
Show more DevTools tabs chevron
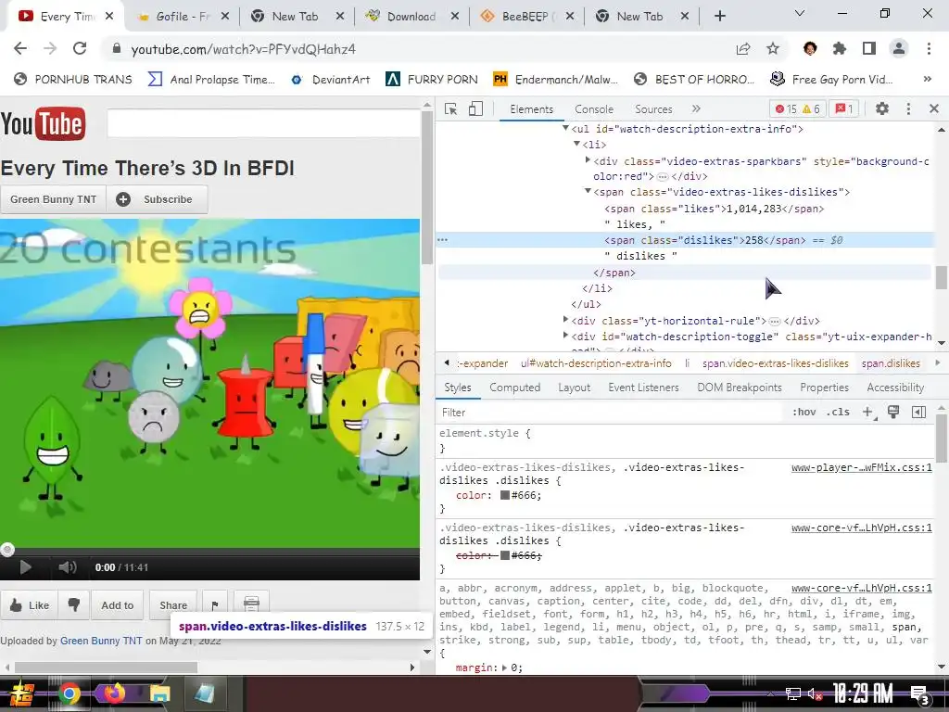tap(696, 109)
